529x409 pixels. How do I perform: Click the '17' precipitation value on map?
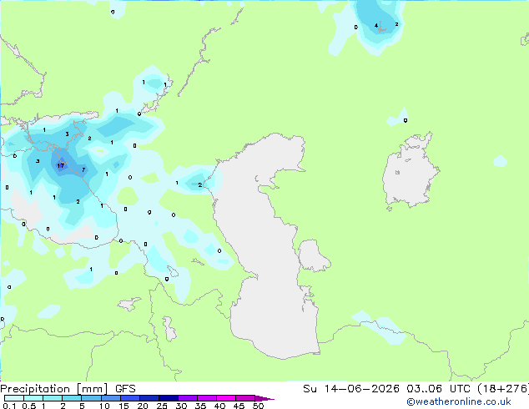(60, 165)
